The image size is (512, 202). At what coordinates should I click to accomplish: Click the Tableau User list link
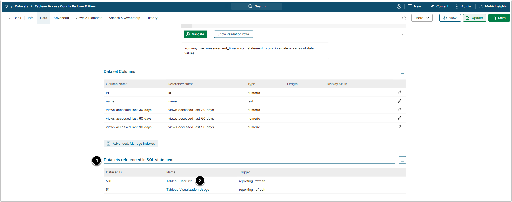point(179,181)
